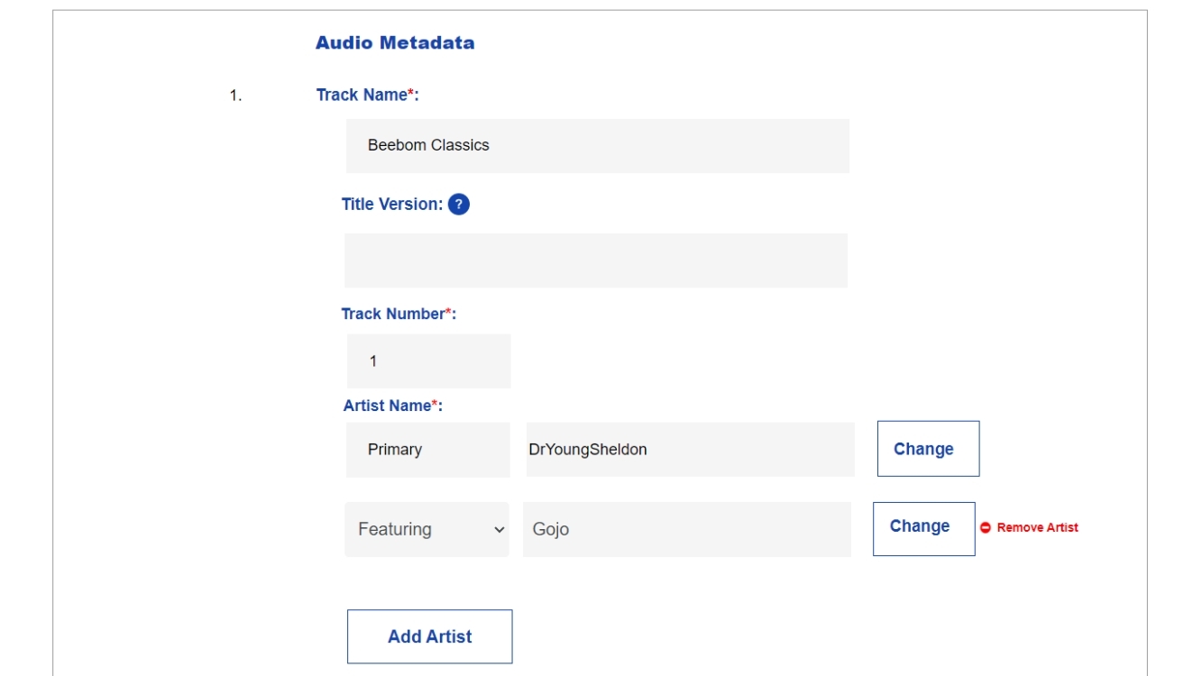Select the Track Number field showing 1
Screen dimensions: 1202x676
pyautogui.click(x=427, y=360)
